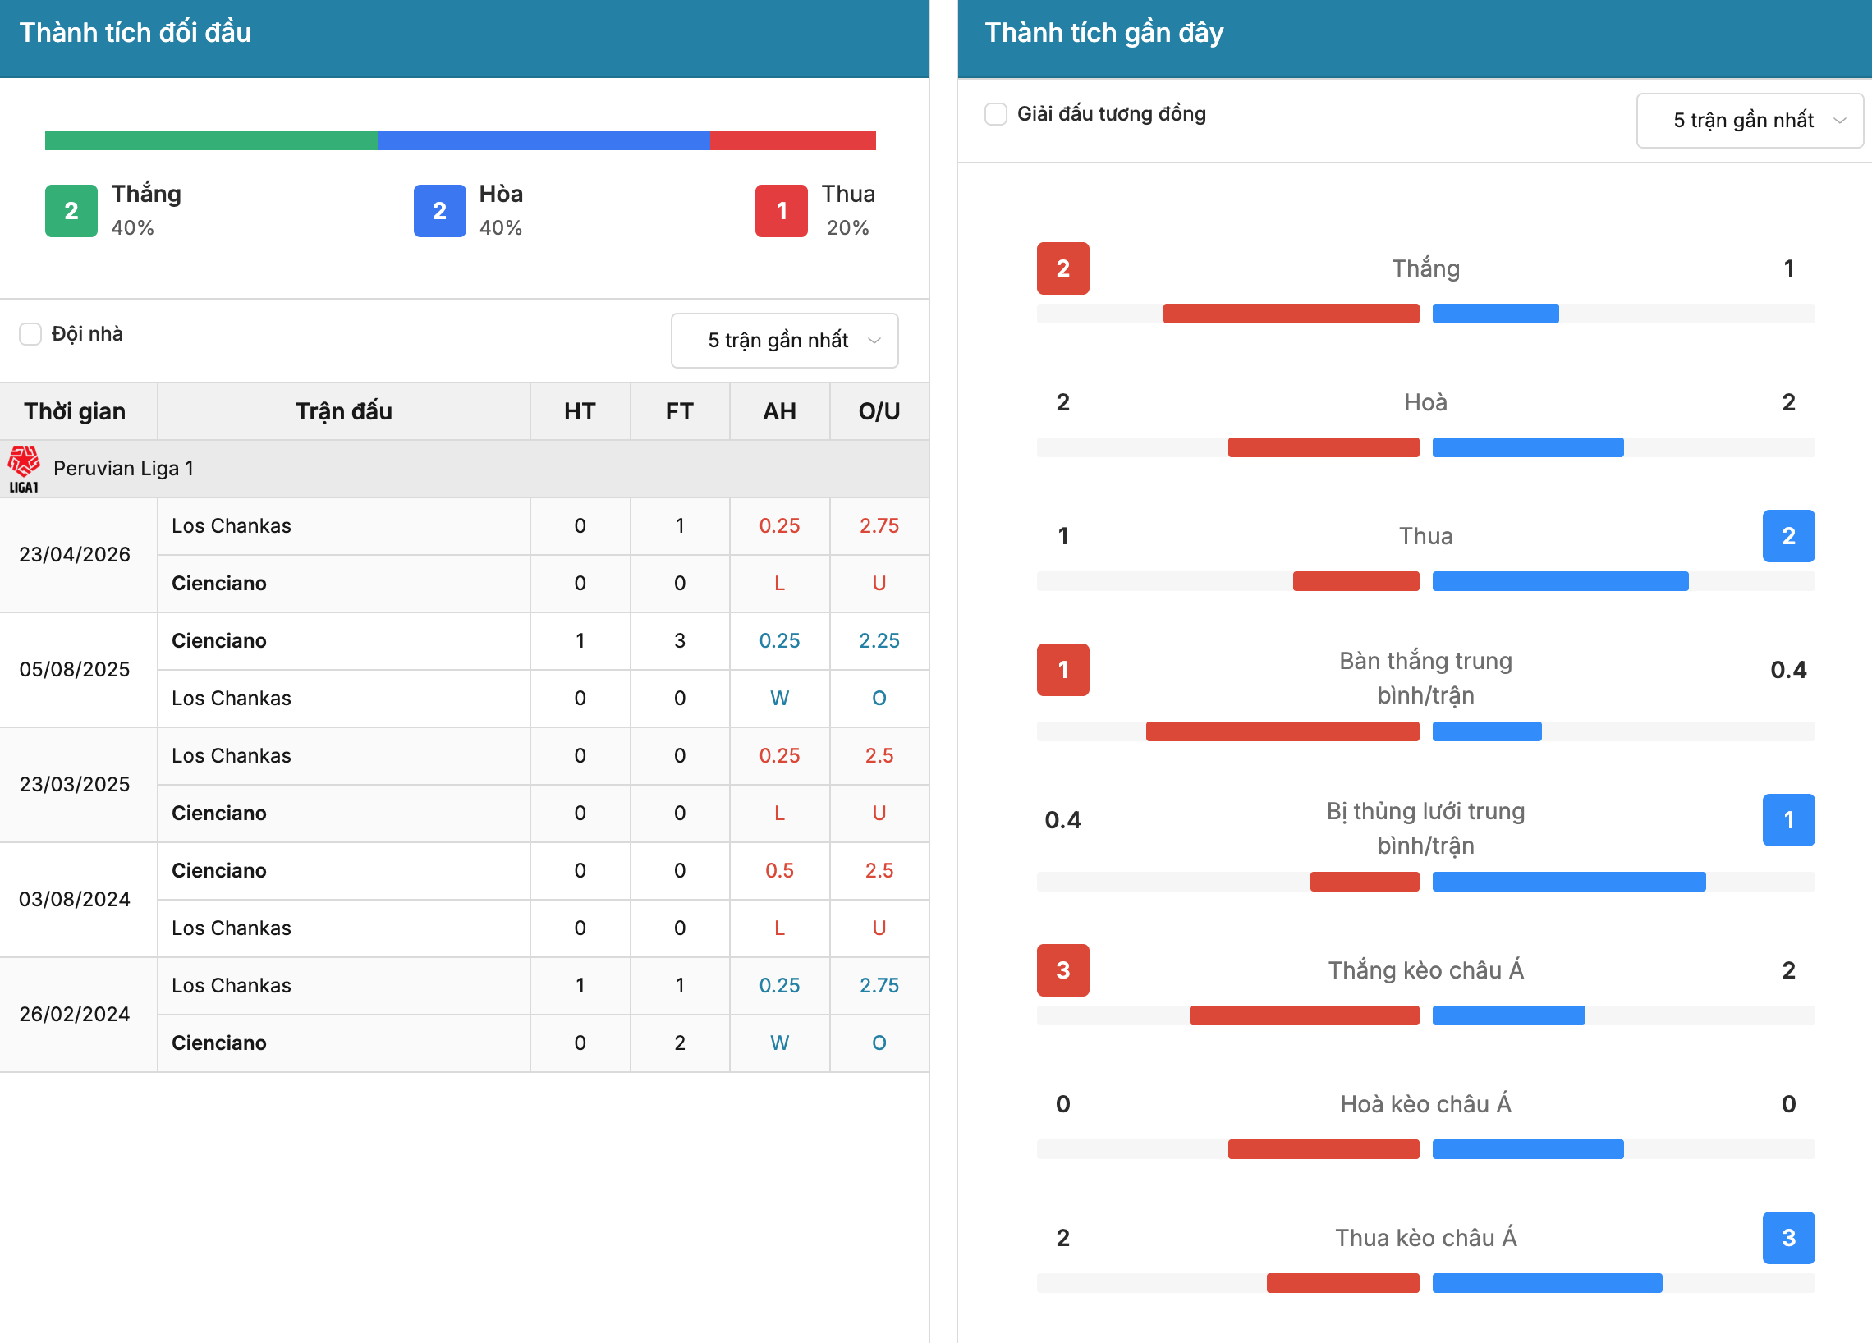Viewport: 1872px width, 1343px height.
Task: Click the blue Thua 2 badge in recent form
Action: 1789,537
